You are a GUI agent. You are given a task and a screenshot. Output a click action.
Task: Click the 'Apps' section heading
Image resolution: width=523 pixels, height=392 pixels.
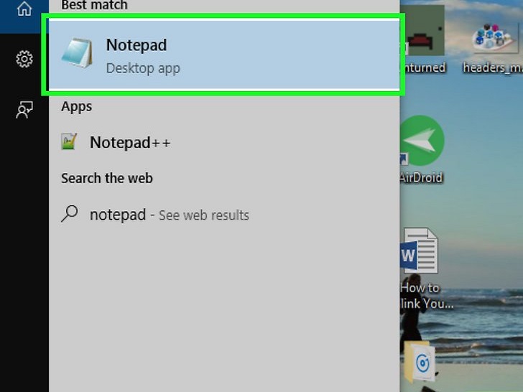(x=76, y=107)
